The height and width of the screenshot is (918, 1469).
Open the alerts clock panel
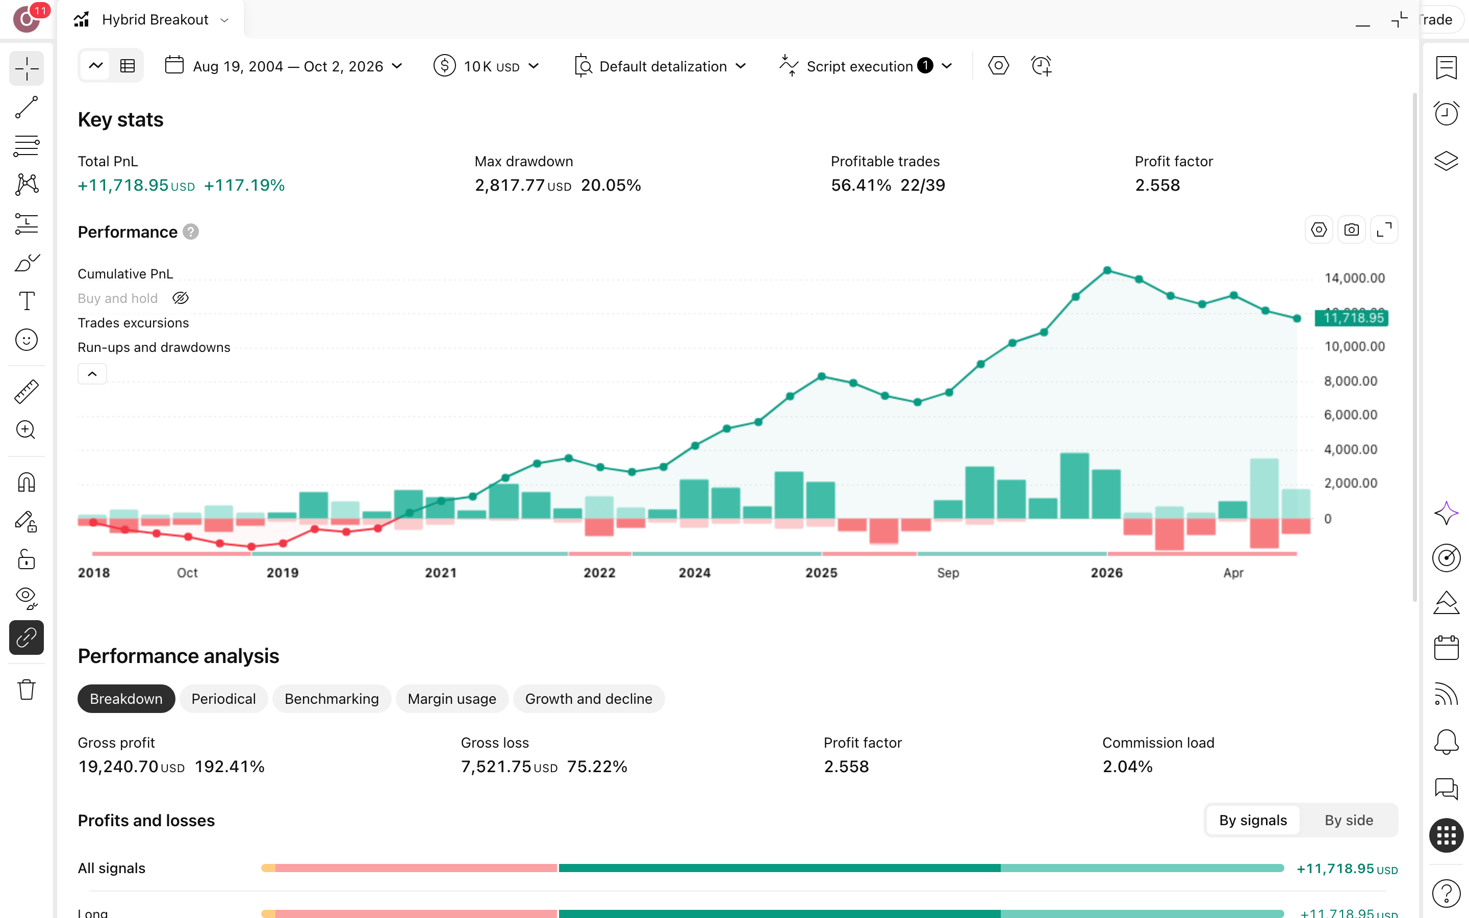1447,114
